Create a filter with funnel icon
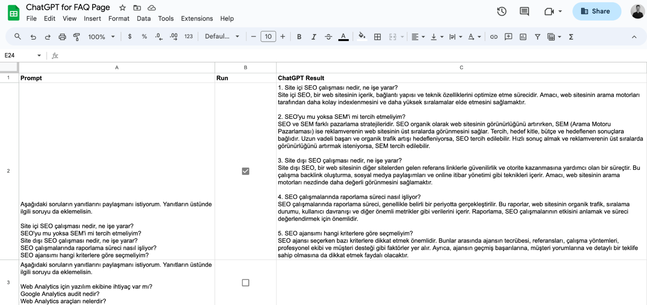Viewport: 647px width, 305px height. point(537,37)
